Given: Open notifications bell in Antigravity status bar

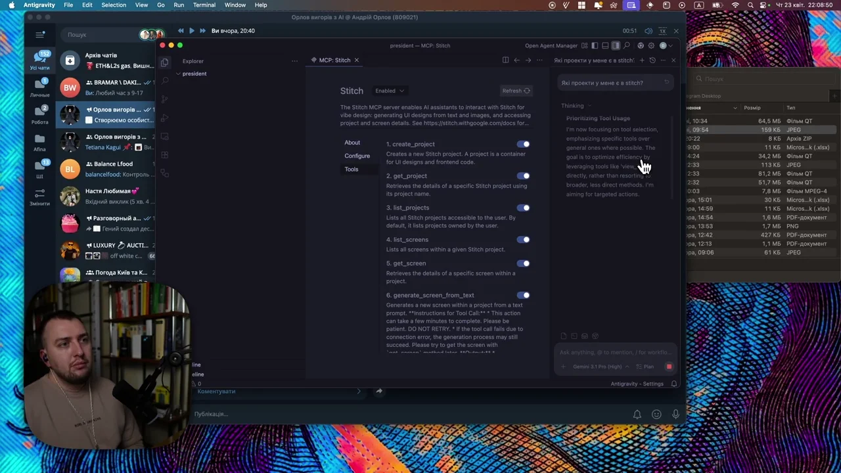Looking at the screenshot, I should click(674, 384).
